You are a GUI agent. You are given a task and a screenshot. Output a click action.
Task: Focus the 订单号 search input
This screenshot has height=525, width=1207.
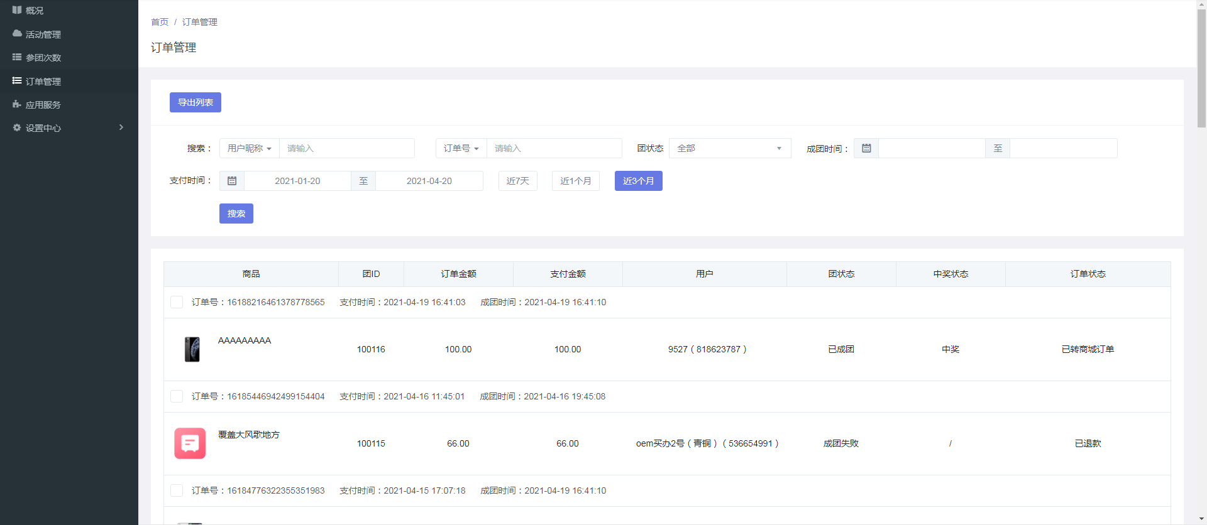(x=554, y=148)
